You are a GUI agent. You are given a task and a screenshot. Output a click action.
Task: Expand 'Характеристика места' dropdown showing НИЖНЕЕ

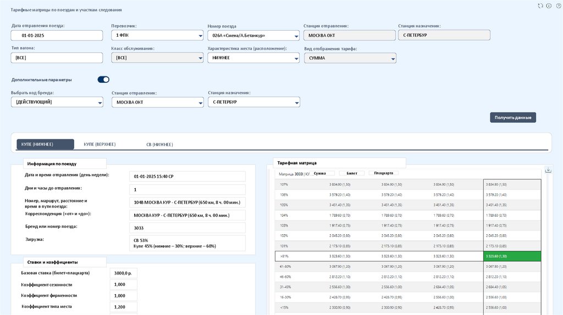[x=253, y=58]
